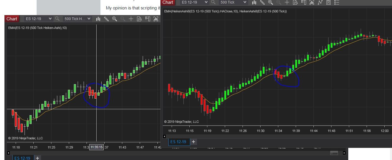This screenshot has height=160, width=392.
Task: Click 12:00 time axis label in right chart
Action: (385, 131)
